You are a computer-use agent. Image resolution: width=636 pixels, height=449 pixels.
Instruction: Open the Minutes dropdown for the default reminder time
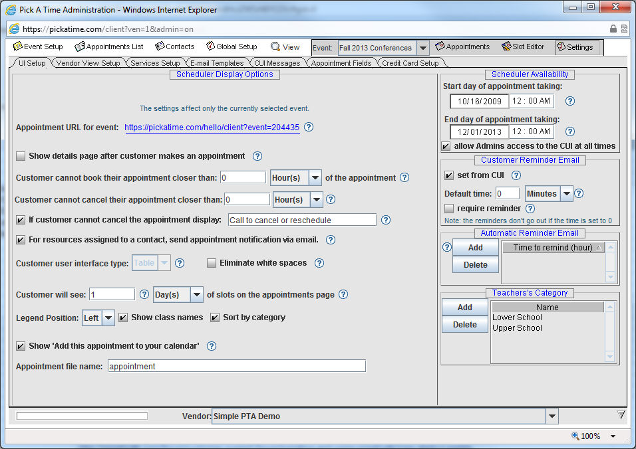pyautogui.click(x=567, y=193)
